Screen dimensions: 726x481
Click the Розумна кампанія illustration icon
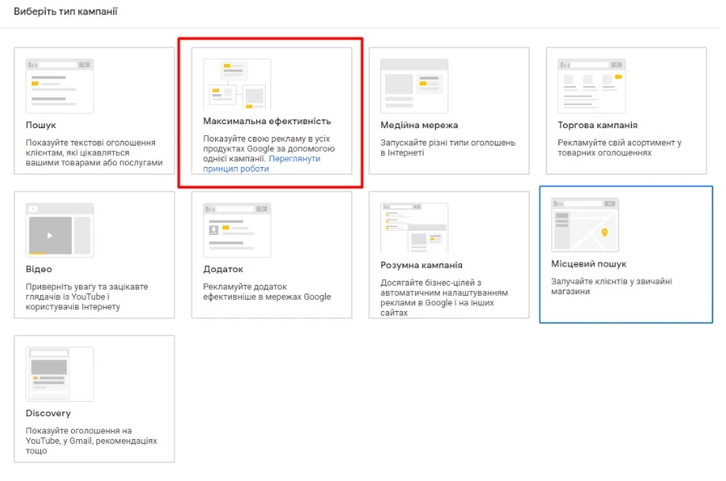pyautogui.click(x=414, y=229)
